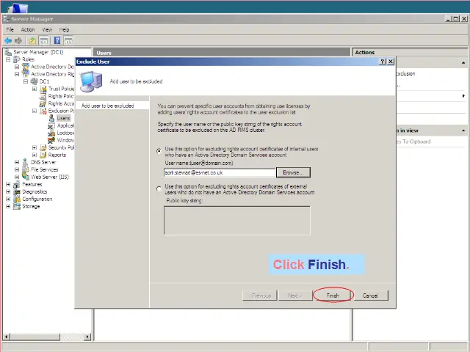Screen dimensions: 470x352
Task: Collapse Active Directory Rights Management node
Action: (17, 74)
